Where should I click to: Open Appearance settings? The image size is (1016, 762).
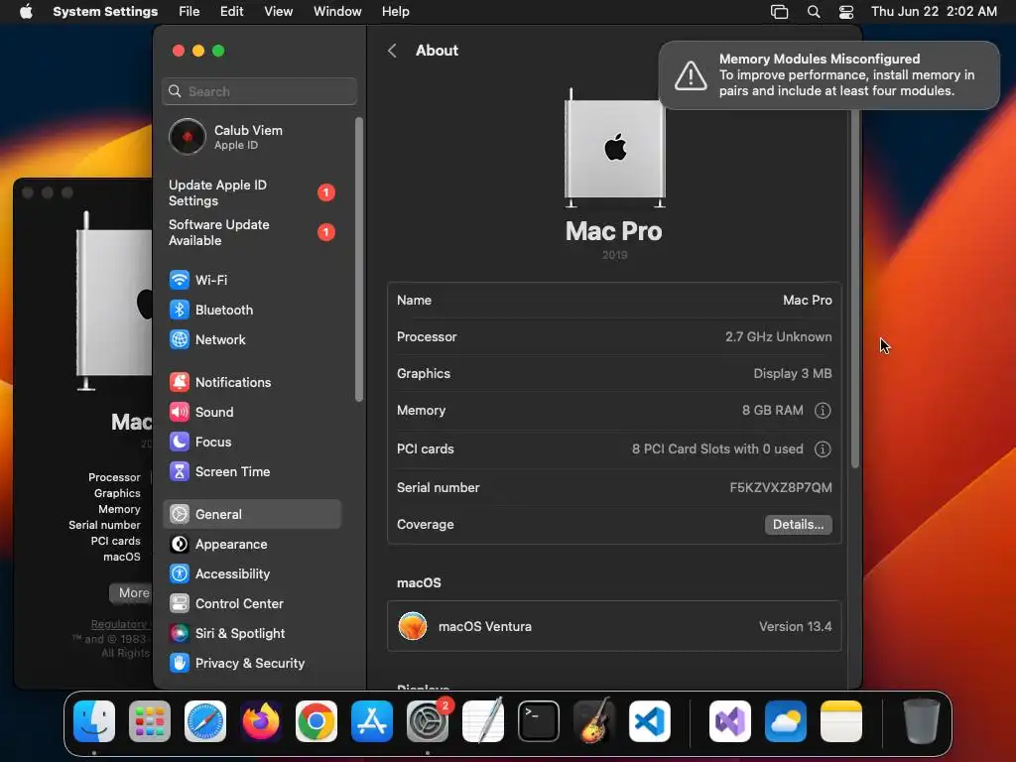(x=251, y=545)
